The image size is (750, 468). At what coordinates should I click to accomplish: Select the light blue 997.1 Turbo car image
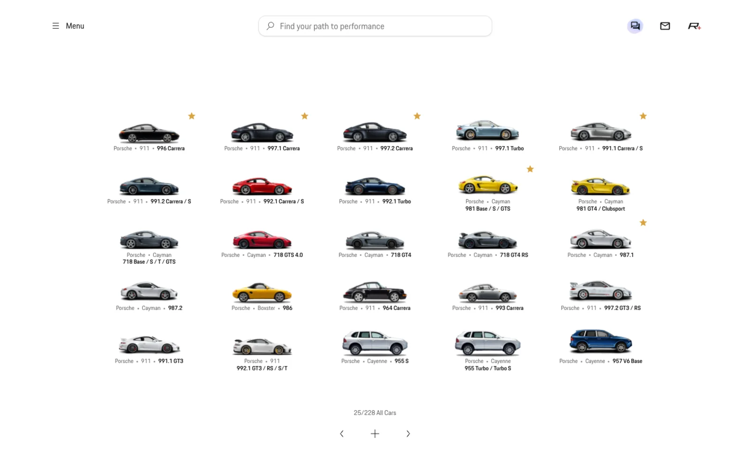pyautogui.click(x=487, y=130)
